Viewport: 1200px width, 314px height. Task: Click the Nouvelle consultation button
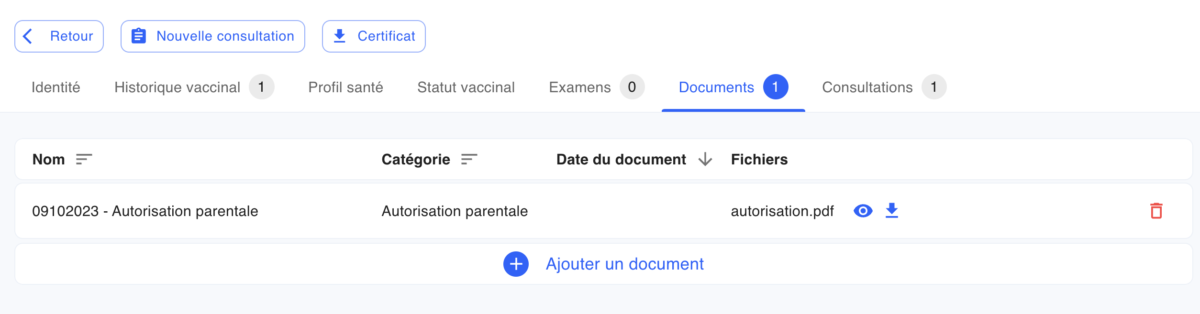(x=213, y=36)
